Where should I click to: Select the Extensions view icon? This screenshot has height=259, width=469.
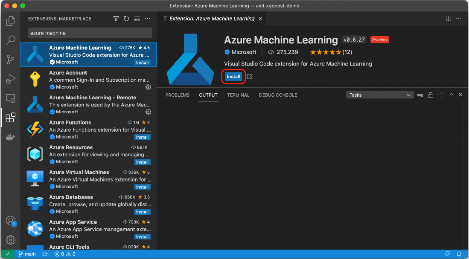click(11, 118)
